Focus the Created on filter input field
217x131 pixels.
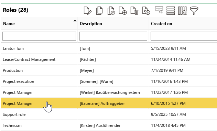(x=184, y=36)
